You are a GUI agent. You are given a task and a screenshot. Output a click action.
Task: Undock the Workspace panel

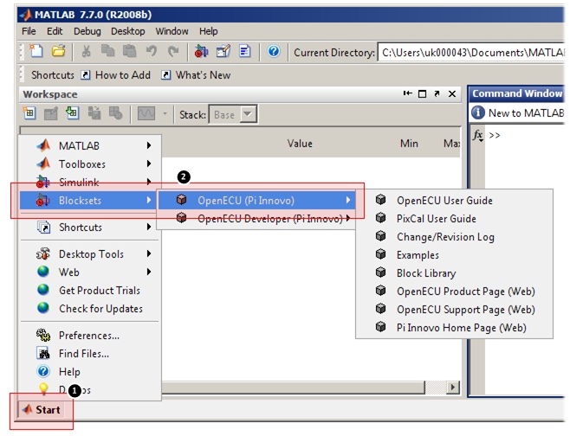pyautogui.click(x=437, y=93)
